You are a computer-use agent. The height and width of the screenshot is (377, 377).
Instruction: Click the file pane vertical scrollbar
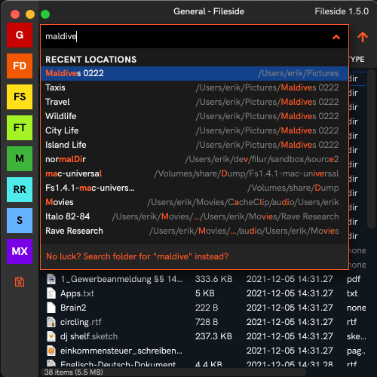click(x=372, y=149)
